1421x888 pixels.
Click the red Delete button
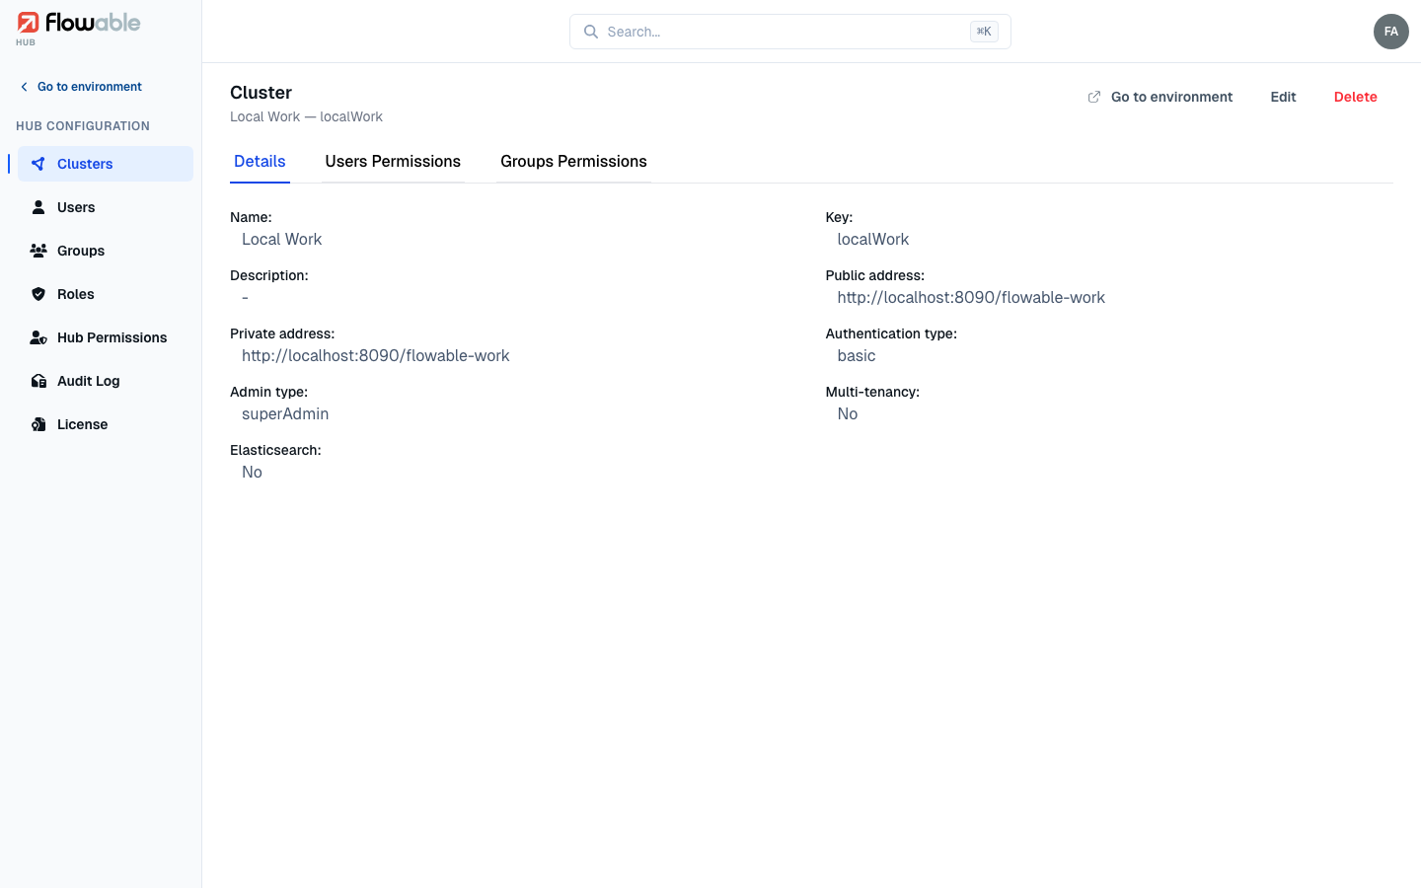pos(1356,97)
